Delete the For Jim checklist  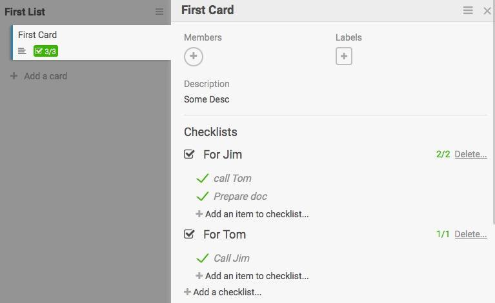click(x=470, y=155)
